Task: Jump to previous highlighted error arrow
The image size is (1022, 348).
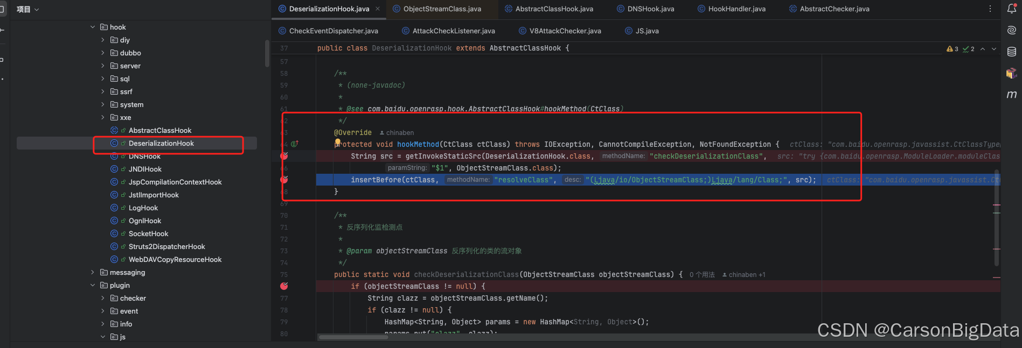Action: pyautogui.click(x=983, y=49)
